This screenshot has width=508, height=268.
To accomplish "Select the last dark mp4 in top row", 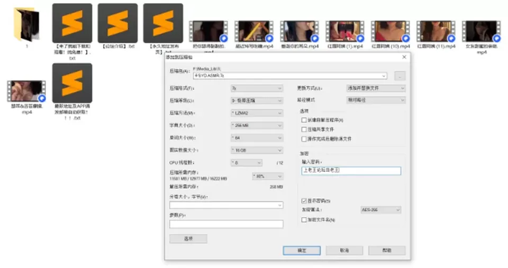I will [482, 31].
